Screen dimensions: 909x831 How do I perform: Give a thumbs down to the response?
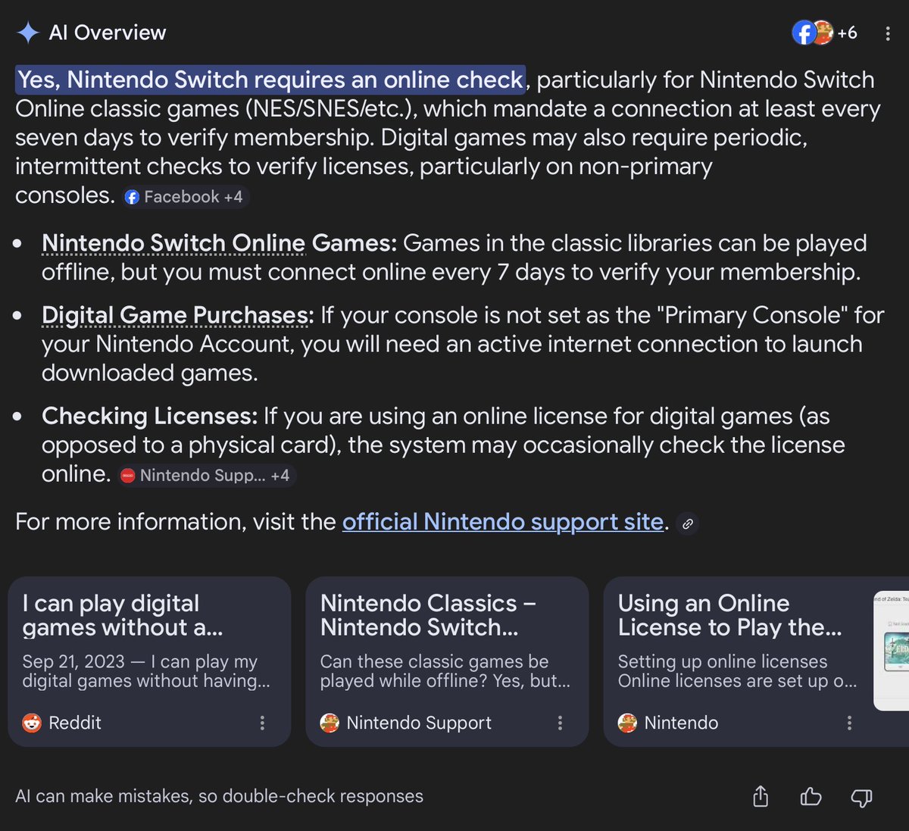pyautogui.click(x=861, y=797)
